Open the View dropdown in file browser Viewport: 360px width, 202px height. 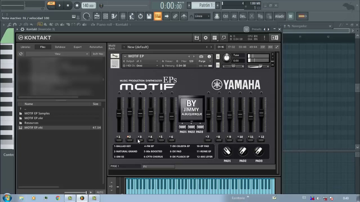click(x=57, y=54)
